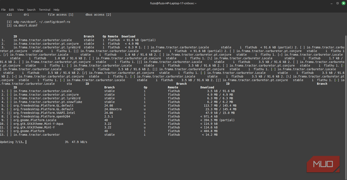Click io.frama.tractor.carburetor in row 13
Screen dimensions: 347x180
point(37,135)
